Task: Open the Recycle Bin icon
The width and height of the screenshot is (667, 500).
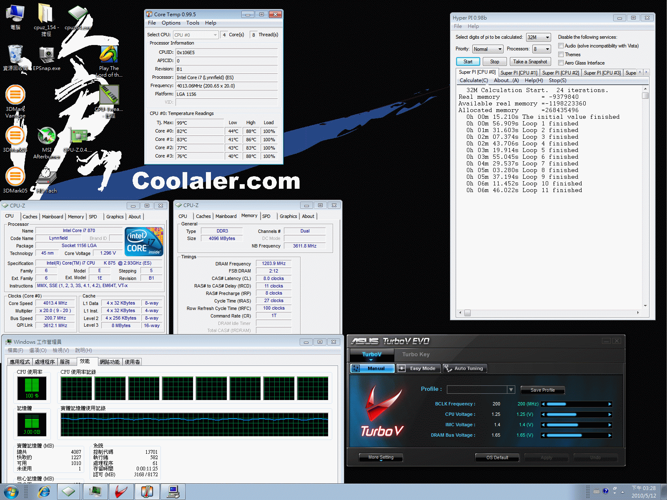Action: pos(15,57)
